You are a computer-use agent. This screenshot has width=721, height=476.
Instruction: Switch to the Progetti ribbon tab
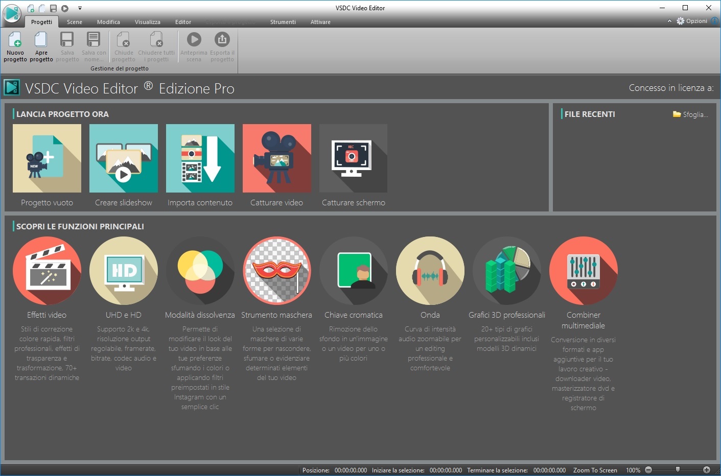(x=41, y=22)
